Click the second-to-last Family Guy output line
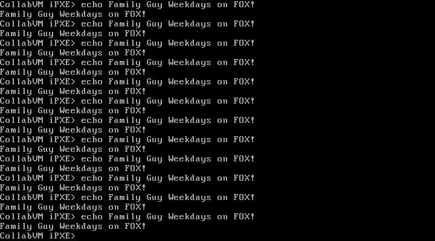This screenshot has width=435, height=241. (73, 207)
